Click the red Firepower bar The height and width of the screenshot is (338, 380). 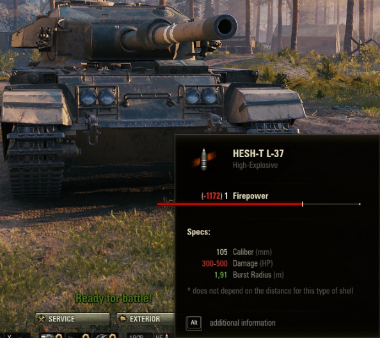pyautogui.click(x=230, y=204)
